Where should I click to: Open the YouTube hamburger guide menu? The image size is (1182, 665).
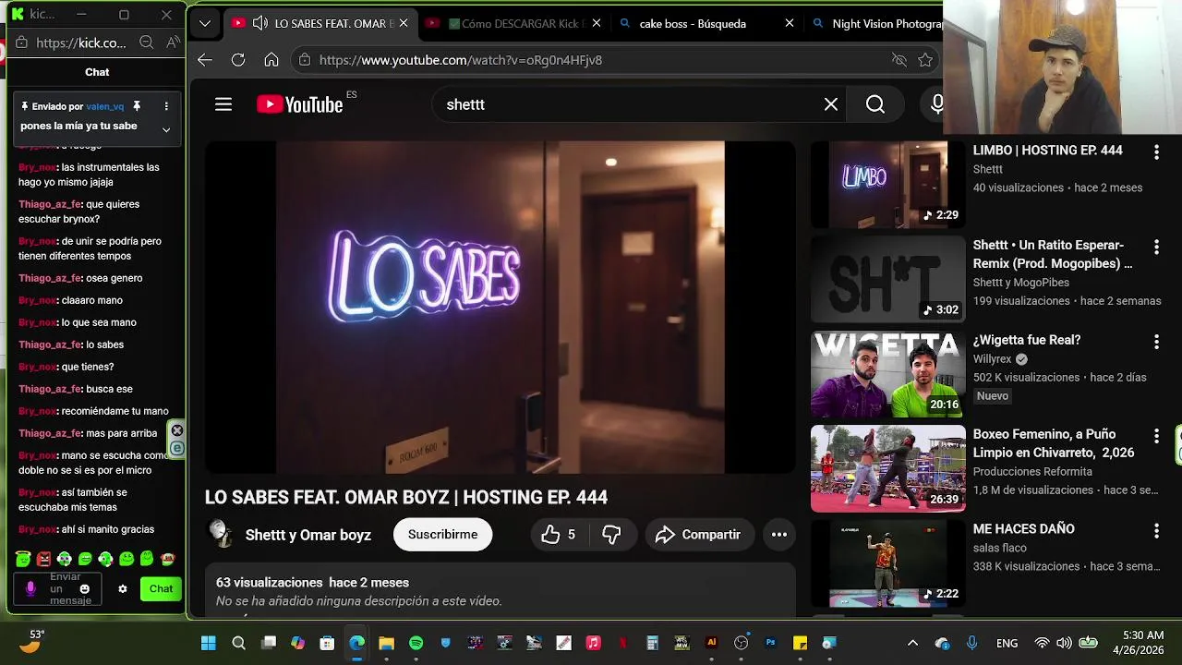pos(223,104)
